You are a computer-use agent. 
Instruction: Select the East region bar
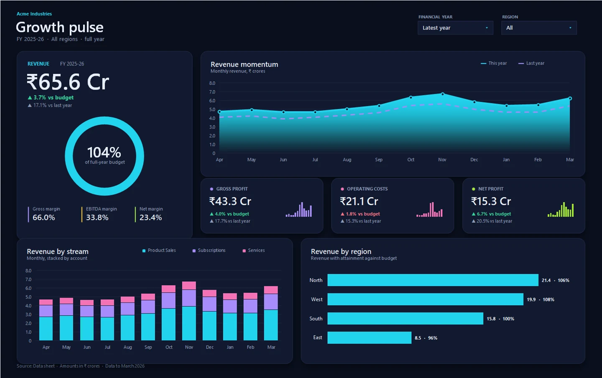369,338
